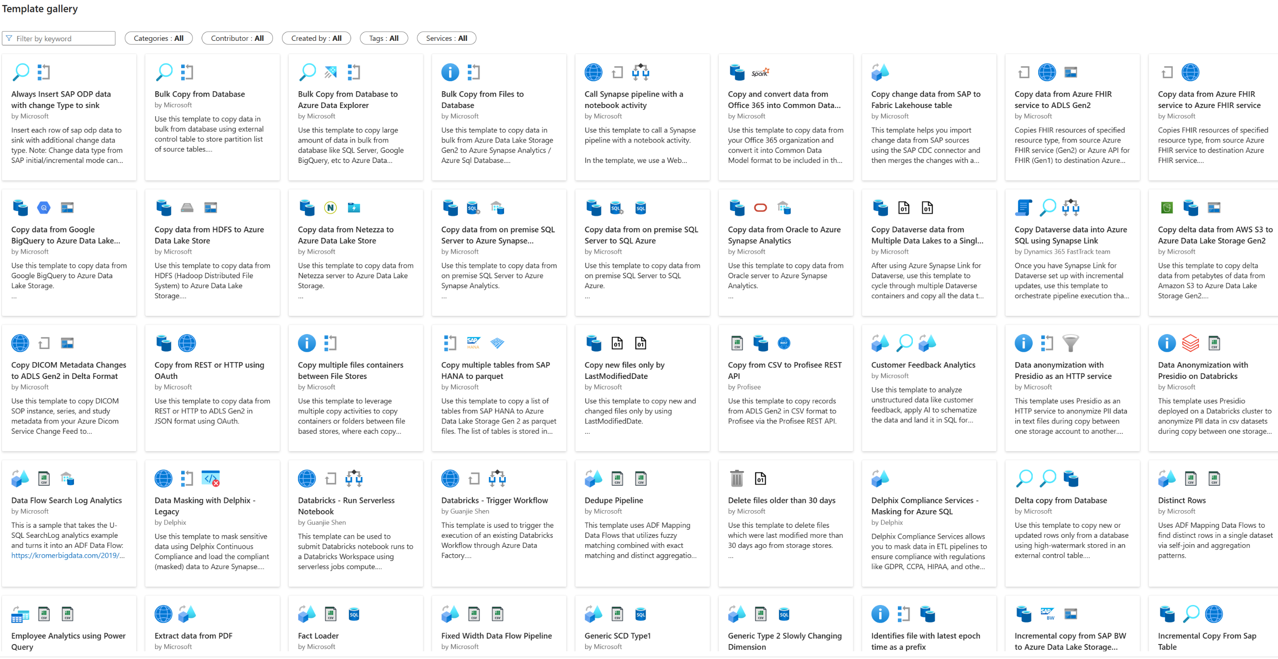Click the REST icon on Profisee card
1278x659 pixels.
(784, 343)
